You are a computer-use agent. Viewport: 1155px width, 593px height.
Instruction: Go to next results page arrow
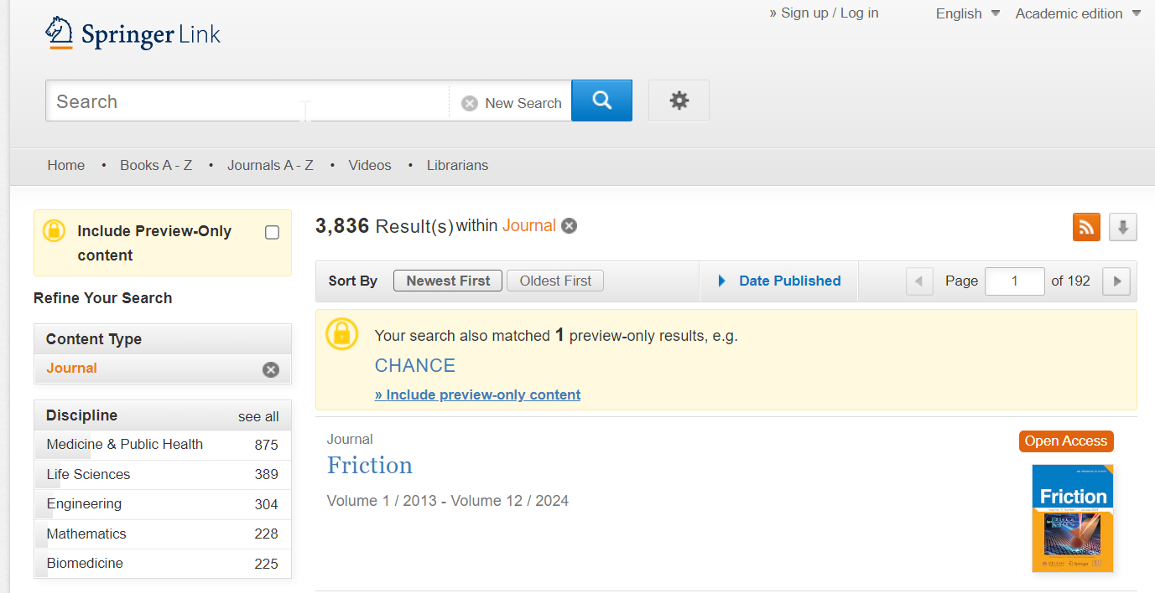pyautogui.click(x=1116, y=281)
